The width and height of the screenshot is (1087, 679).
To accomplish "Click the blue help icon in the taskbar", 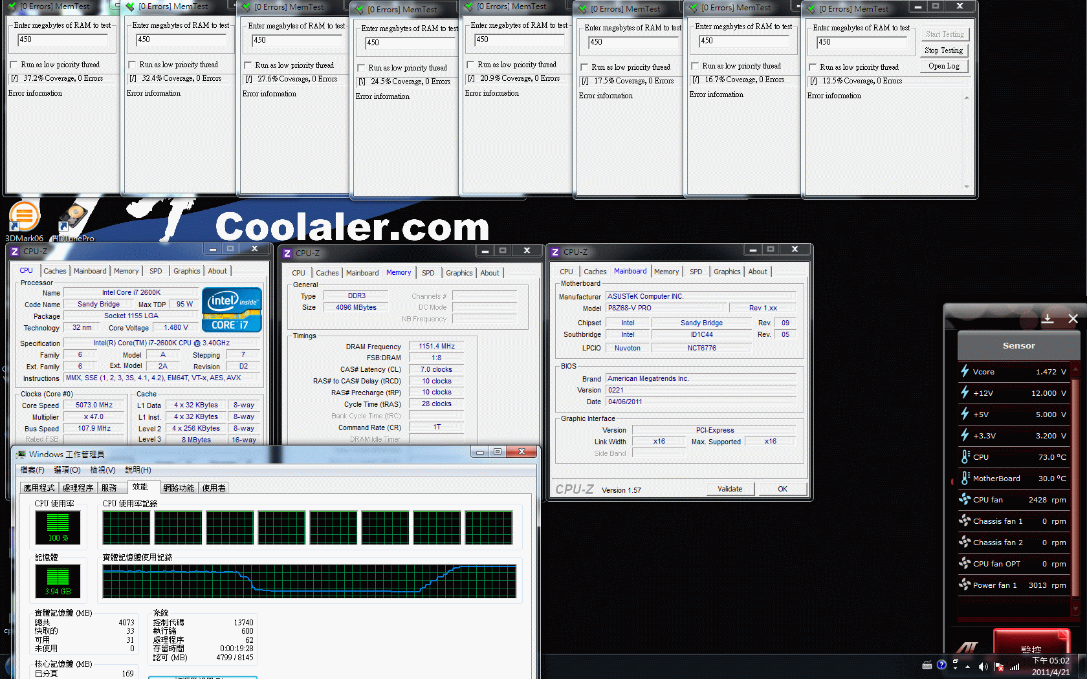I will 941,665.
